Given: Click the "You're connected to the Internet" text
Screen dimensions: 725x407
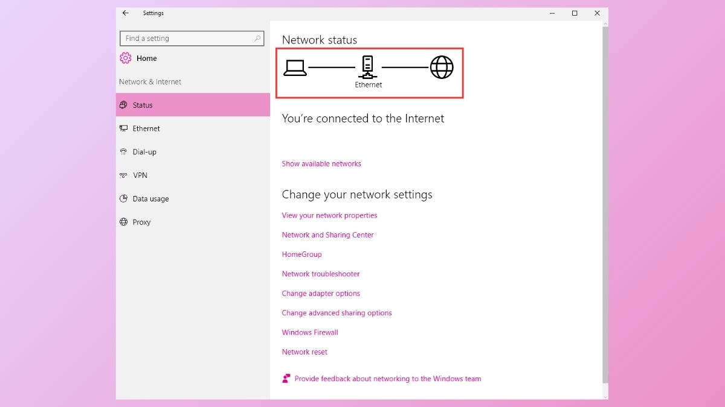Looking at the screenshot, I should tap(362, 119).
